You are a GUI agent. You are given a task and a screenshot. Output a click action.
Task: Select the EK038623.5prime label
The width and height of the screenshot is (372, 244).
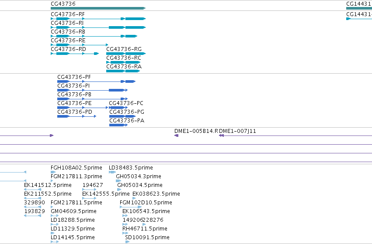coord(156,194)
